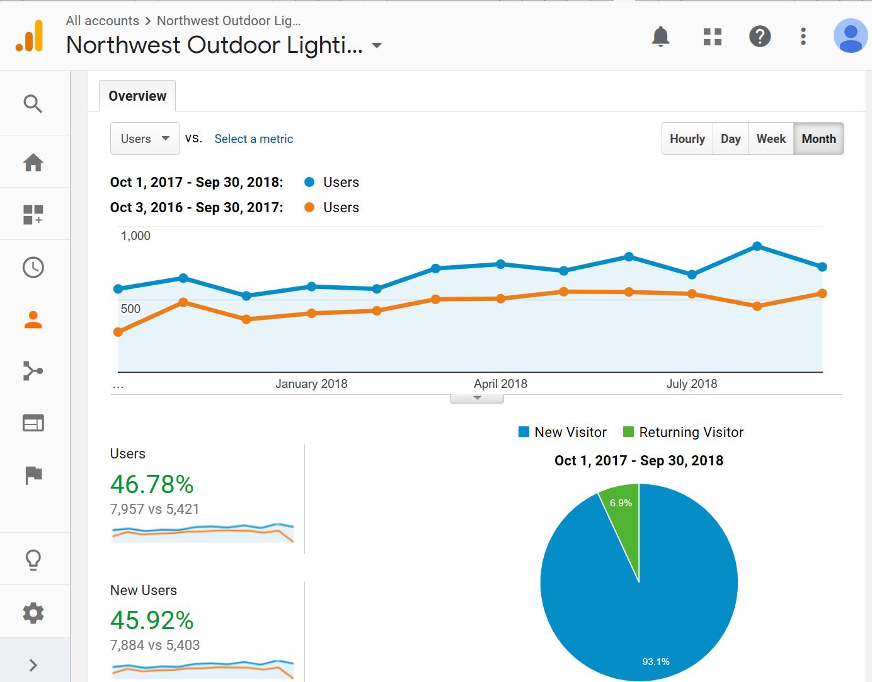The width and height of the screenshot is (872, 682).
Task: Click All accounts breadcrumb
Action: tap(103, 21)
